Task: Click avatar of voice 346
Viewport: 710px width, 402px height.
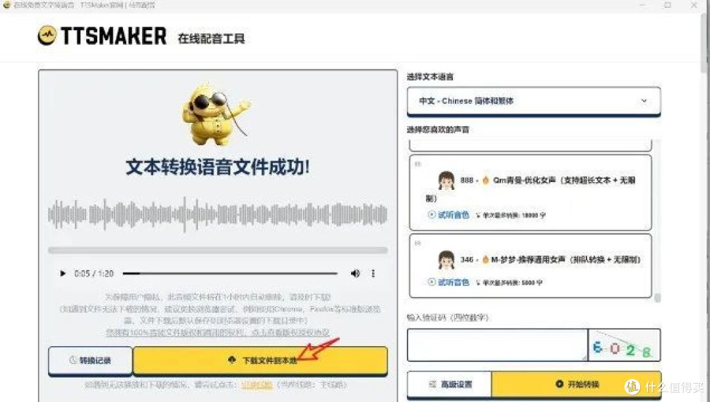Action: pyautogui.click(x=446, y=259)
